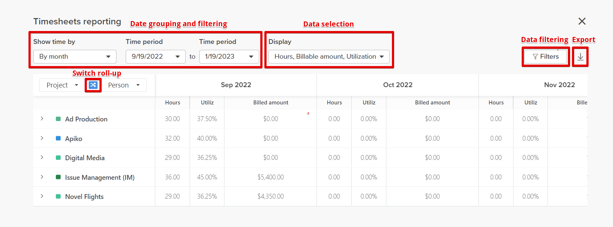Click Apiko's blue color square

point(57,138)
